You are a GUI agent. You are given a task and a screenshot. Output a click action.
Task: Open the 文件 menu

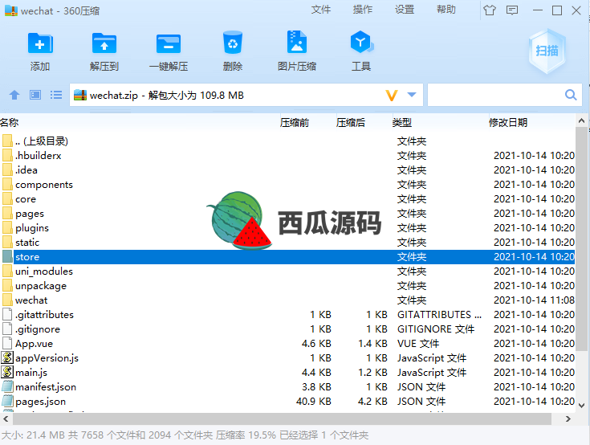pyautogui.click(x=321, y=10)
